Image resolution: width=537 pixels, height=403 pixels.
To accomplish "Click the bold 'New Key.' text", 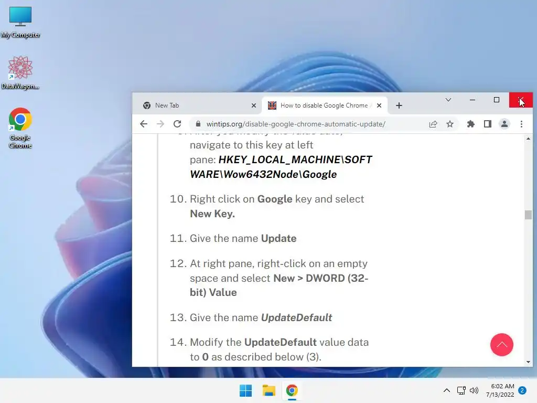I will click(x=212, y=214).
